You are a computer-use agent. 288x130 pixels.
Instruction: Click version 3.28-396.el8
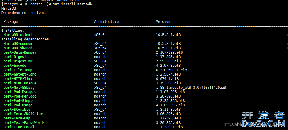[x=169, y=96]
